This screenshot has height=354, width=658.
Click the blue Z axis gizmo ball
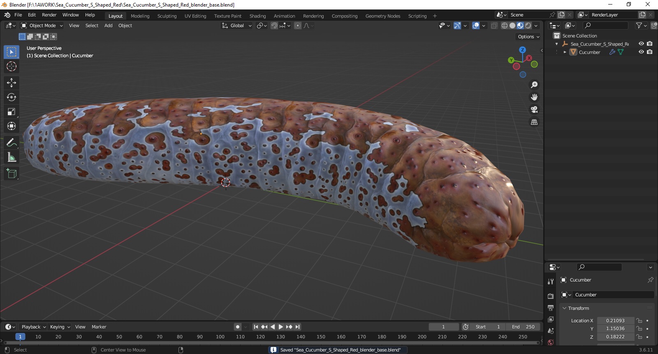pos(522,50)
